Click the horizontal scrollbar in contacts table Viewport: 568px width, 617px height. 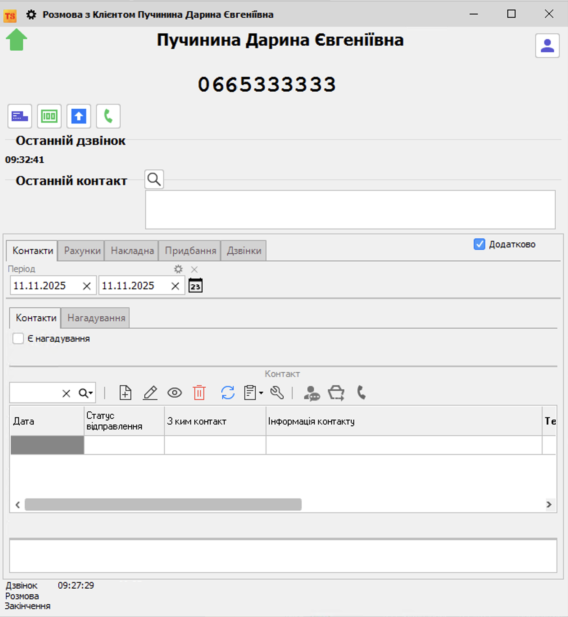(x=163, y=505)
